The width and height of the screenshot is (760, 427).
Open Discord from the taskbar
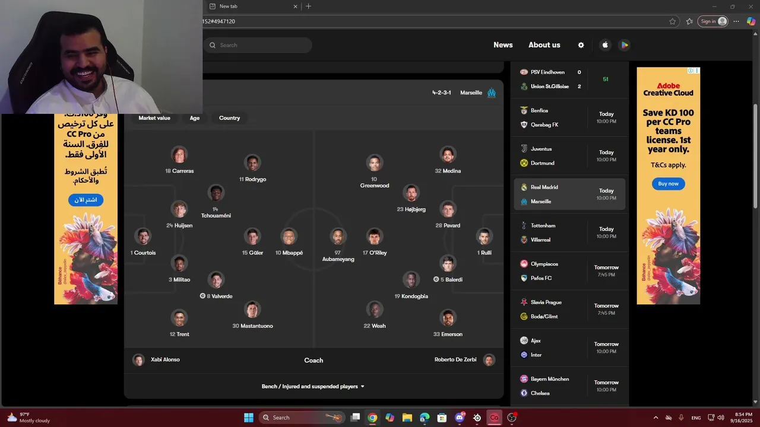tap(460, 418)
